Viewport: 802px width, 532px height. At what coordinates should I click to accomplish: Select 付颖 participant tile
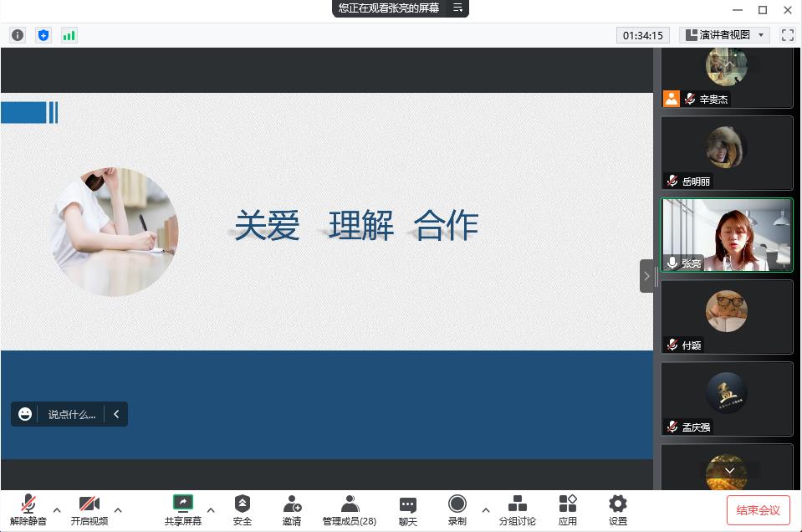click(727, 317)
